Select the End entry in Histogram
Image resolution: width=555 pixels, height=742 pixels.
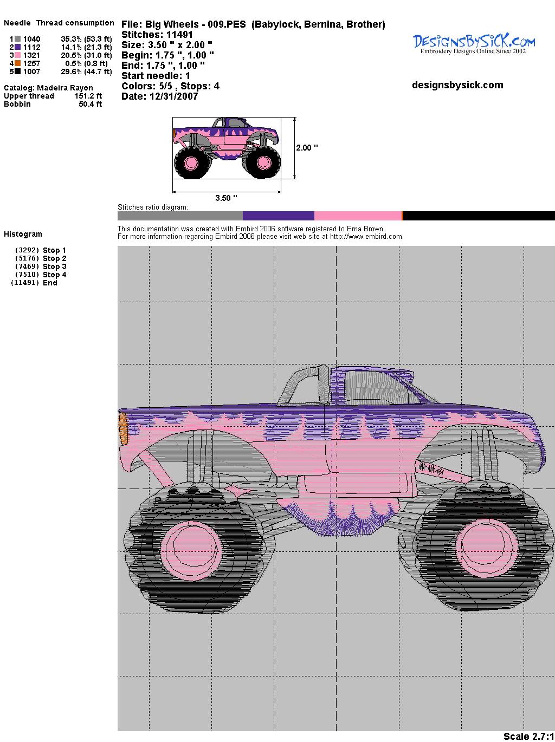pos(50,283)
